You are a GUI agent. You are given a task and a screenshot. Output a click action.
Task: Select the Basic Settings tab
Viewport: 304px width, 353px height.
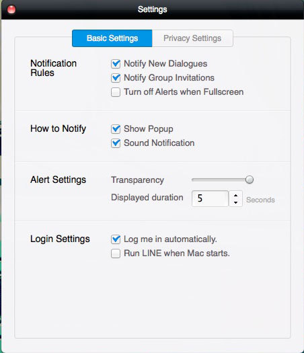112,38
